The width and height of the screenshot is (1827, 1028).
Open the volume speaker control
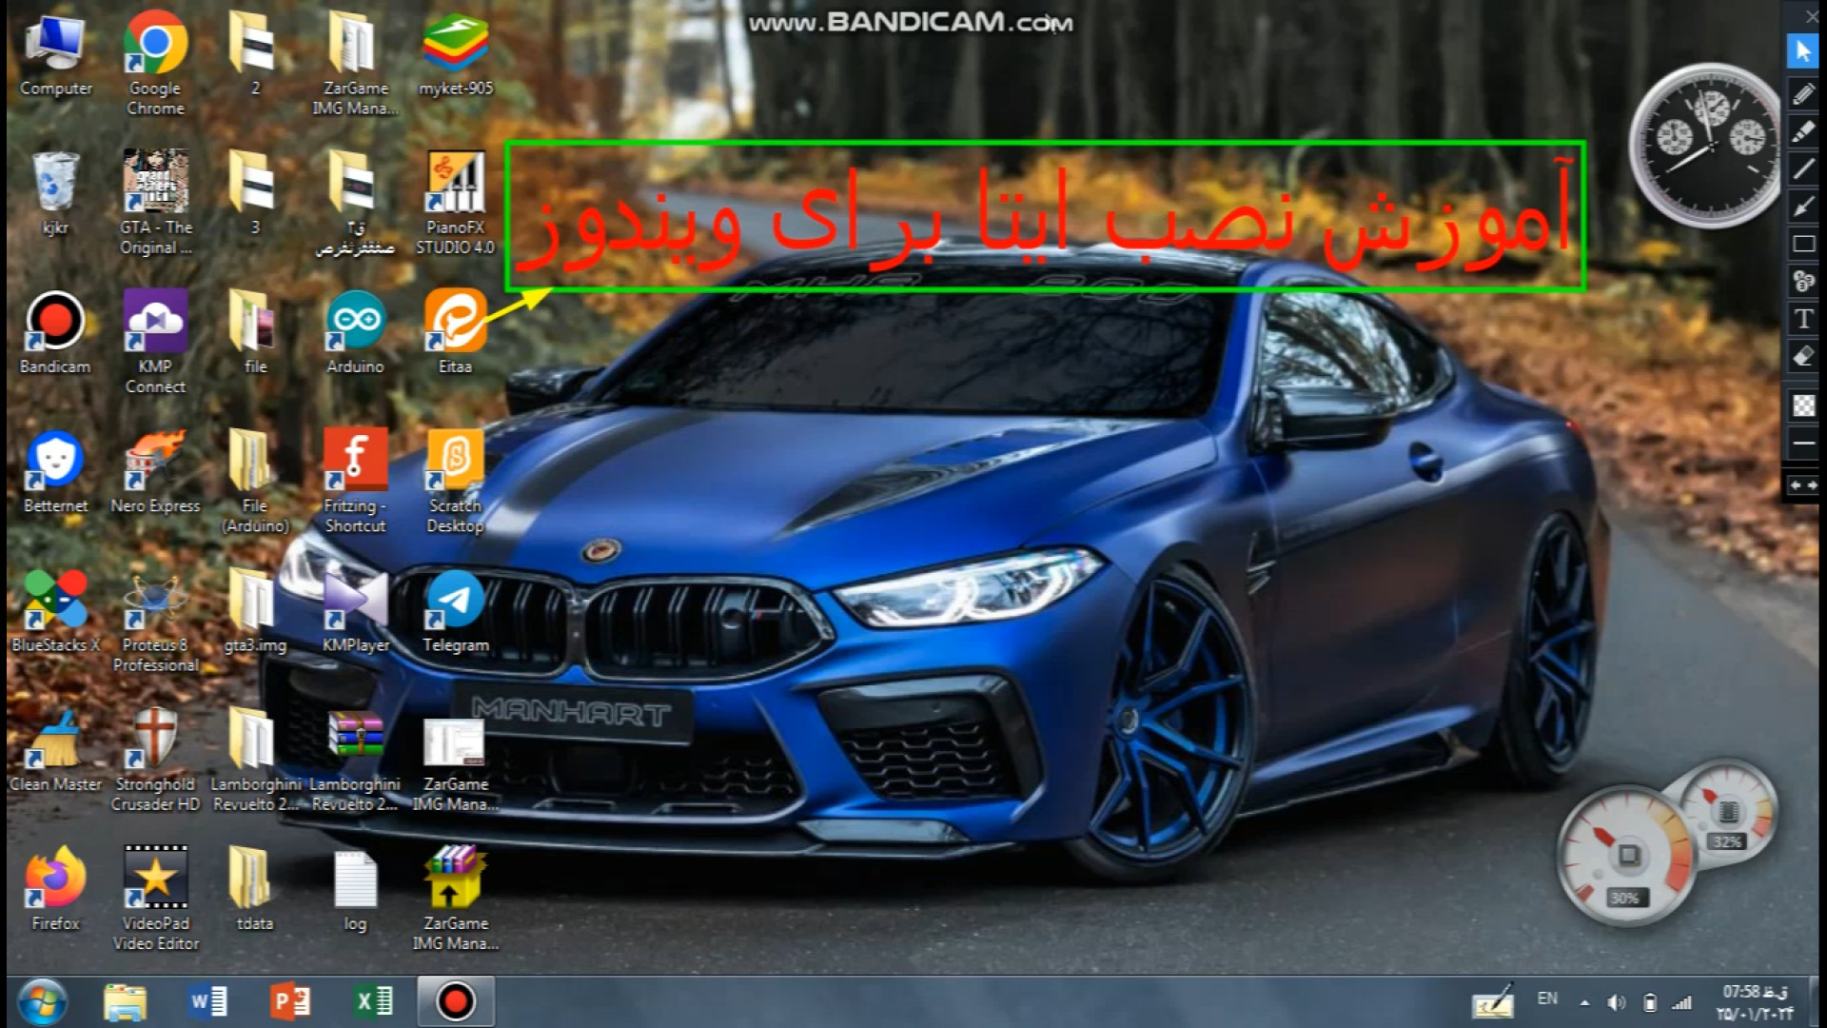[1617, 1002]
